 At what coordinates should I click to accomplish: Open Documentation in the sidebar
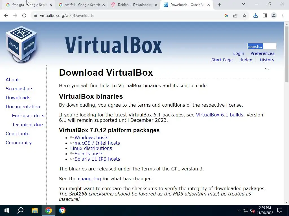click(x=23, y=107)
